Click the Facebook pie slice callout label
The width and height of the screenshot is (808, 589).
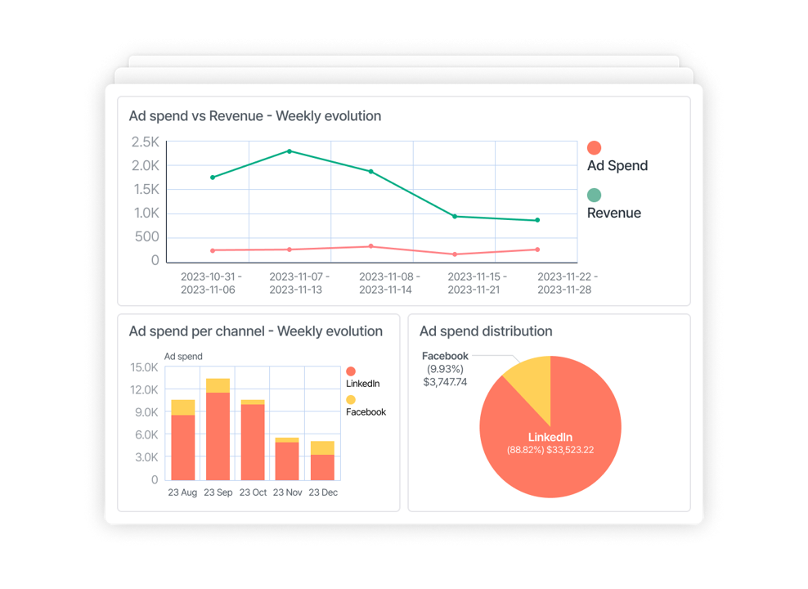pos(446,368)
